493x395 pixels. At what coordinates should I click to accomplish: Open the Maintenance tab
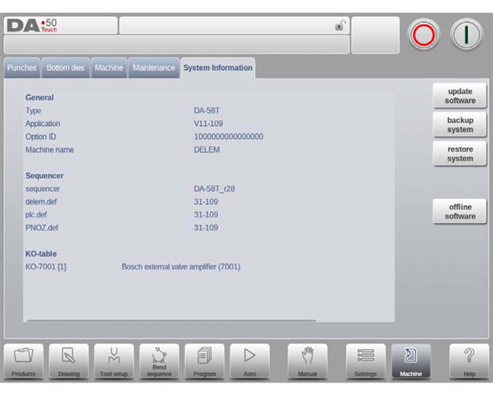(x=154, y=68)
